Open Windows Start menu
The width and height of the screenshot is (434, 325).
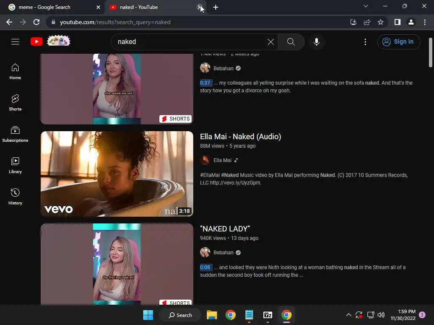pyautogui.click(x=148, y=315)
